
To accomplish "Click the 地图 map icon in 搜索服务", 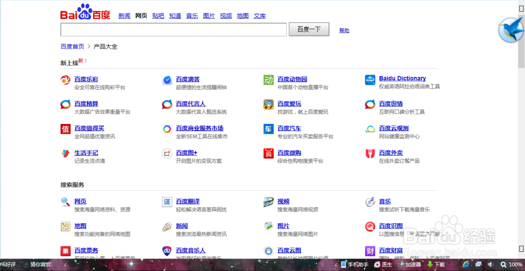I will point(65,226).
